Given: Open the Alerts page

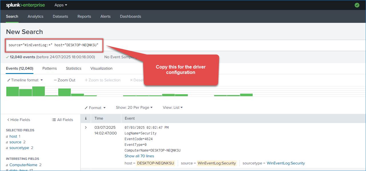Looking at the screenshot, I should tap(105, 17).
